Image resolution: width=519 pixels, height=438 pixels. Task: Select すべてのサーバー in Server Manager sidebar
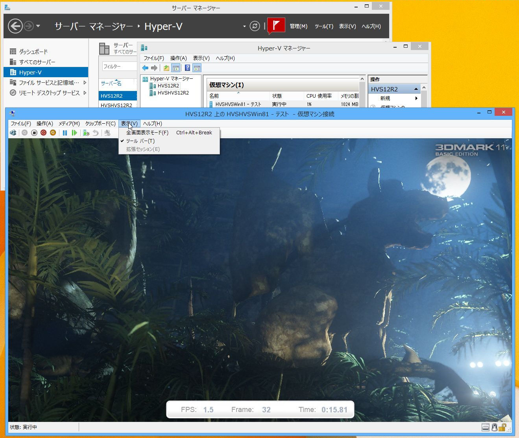click(46, 62)
